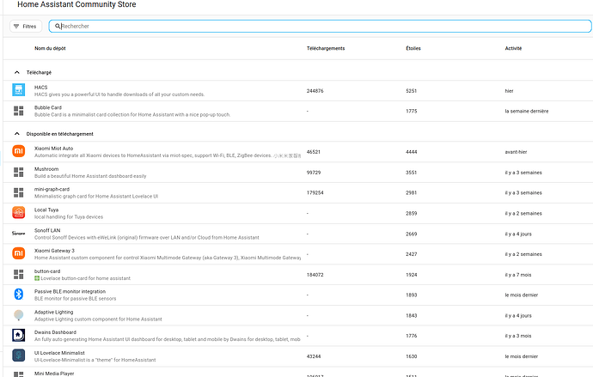The image size is (593, 377).
Task: Click the Adaptive Lighting bulb icon
Action: click(19, 315)
